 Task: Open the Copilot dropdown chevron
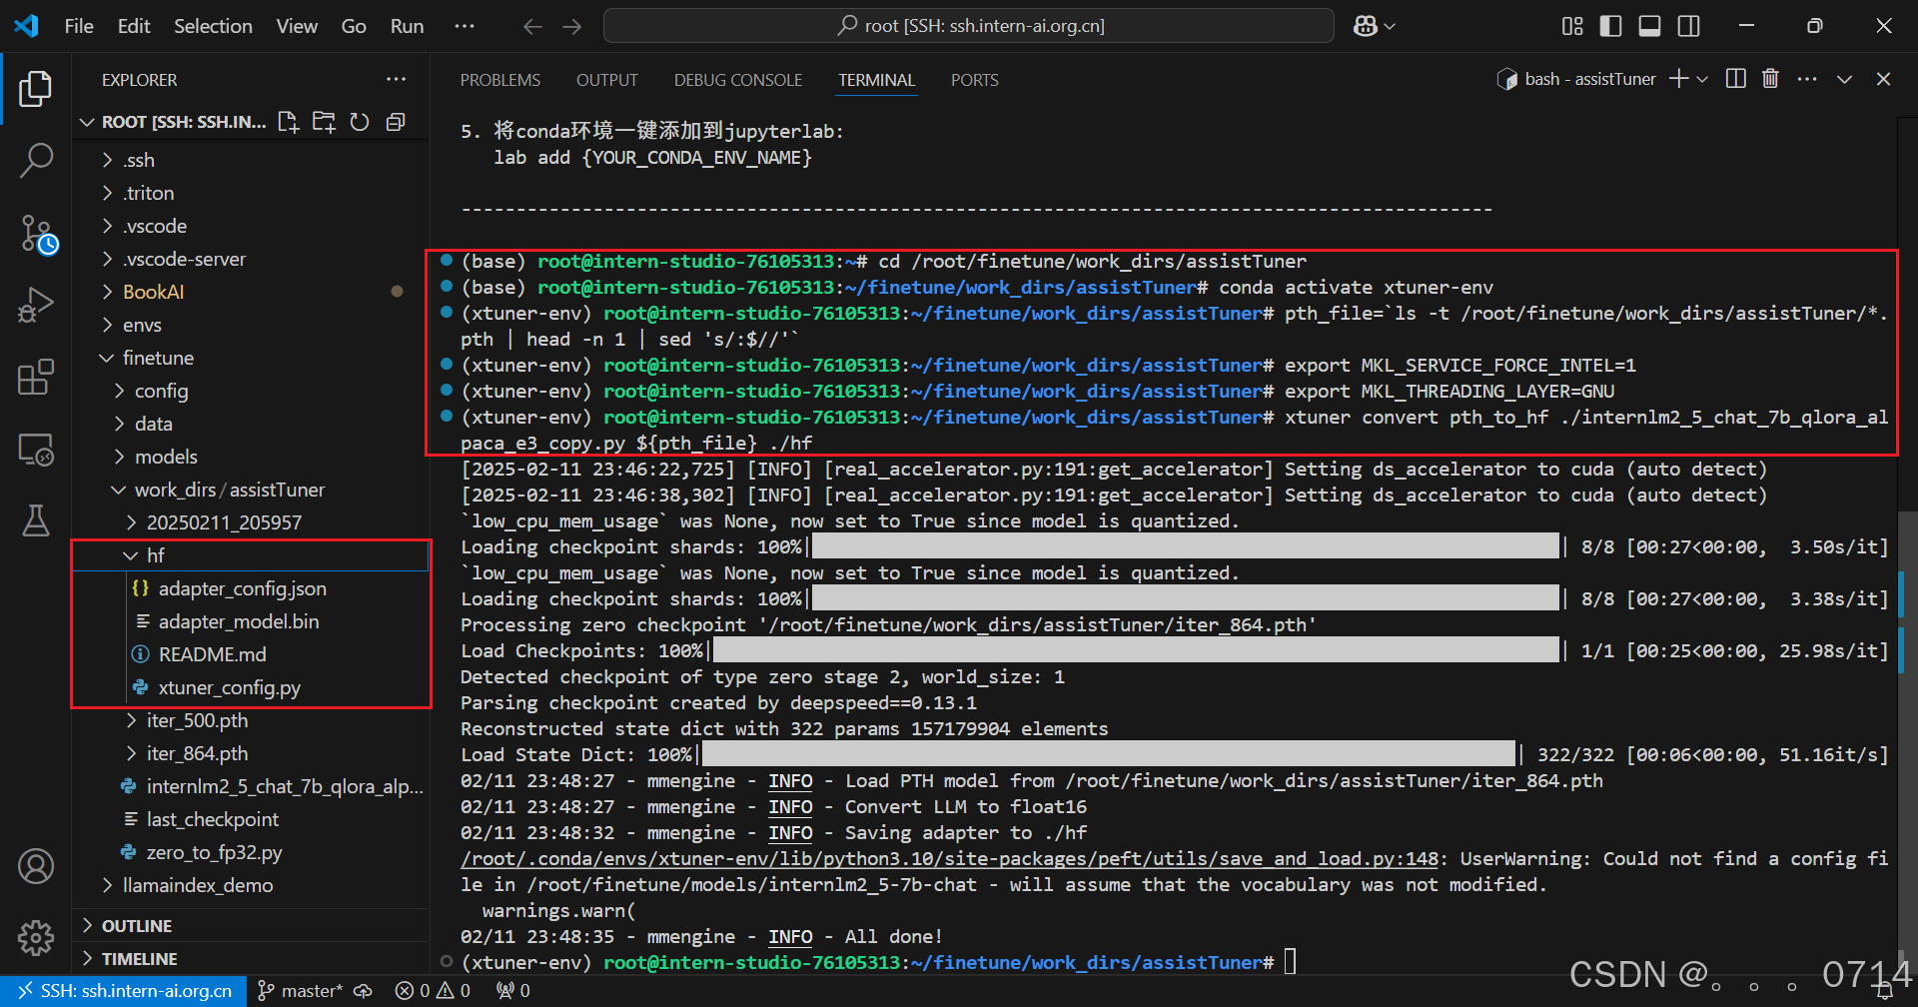click(x=1389, y=26)
